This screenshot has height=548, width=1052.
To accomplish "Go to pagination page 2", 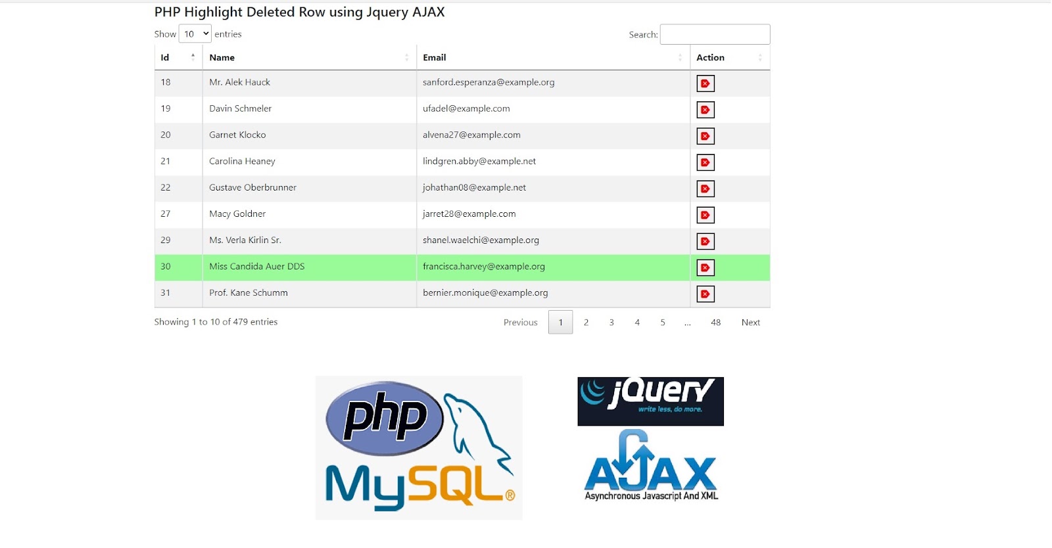I will pos(586,322).
